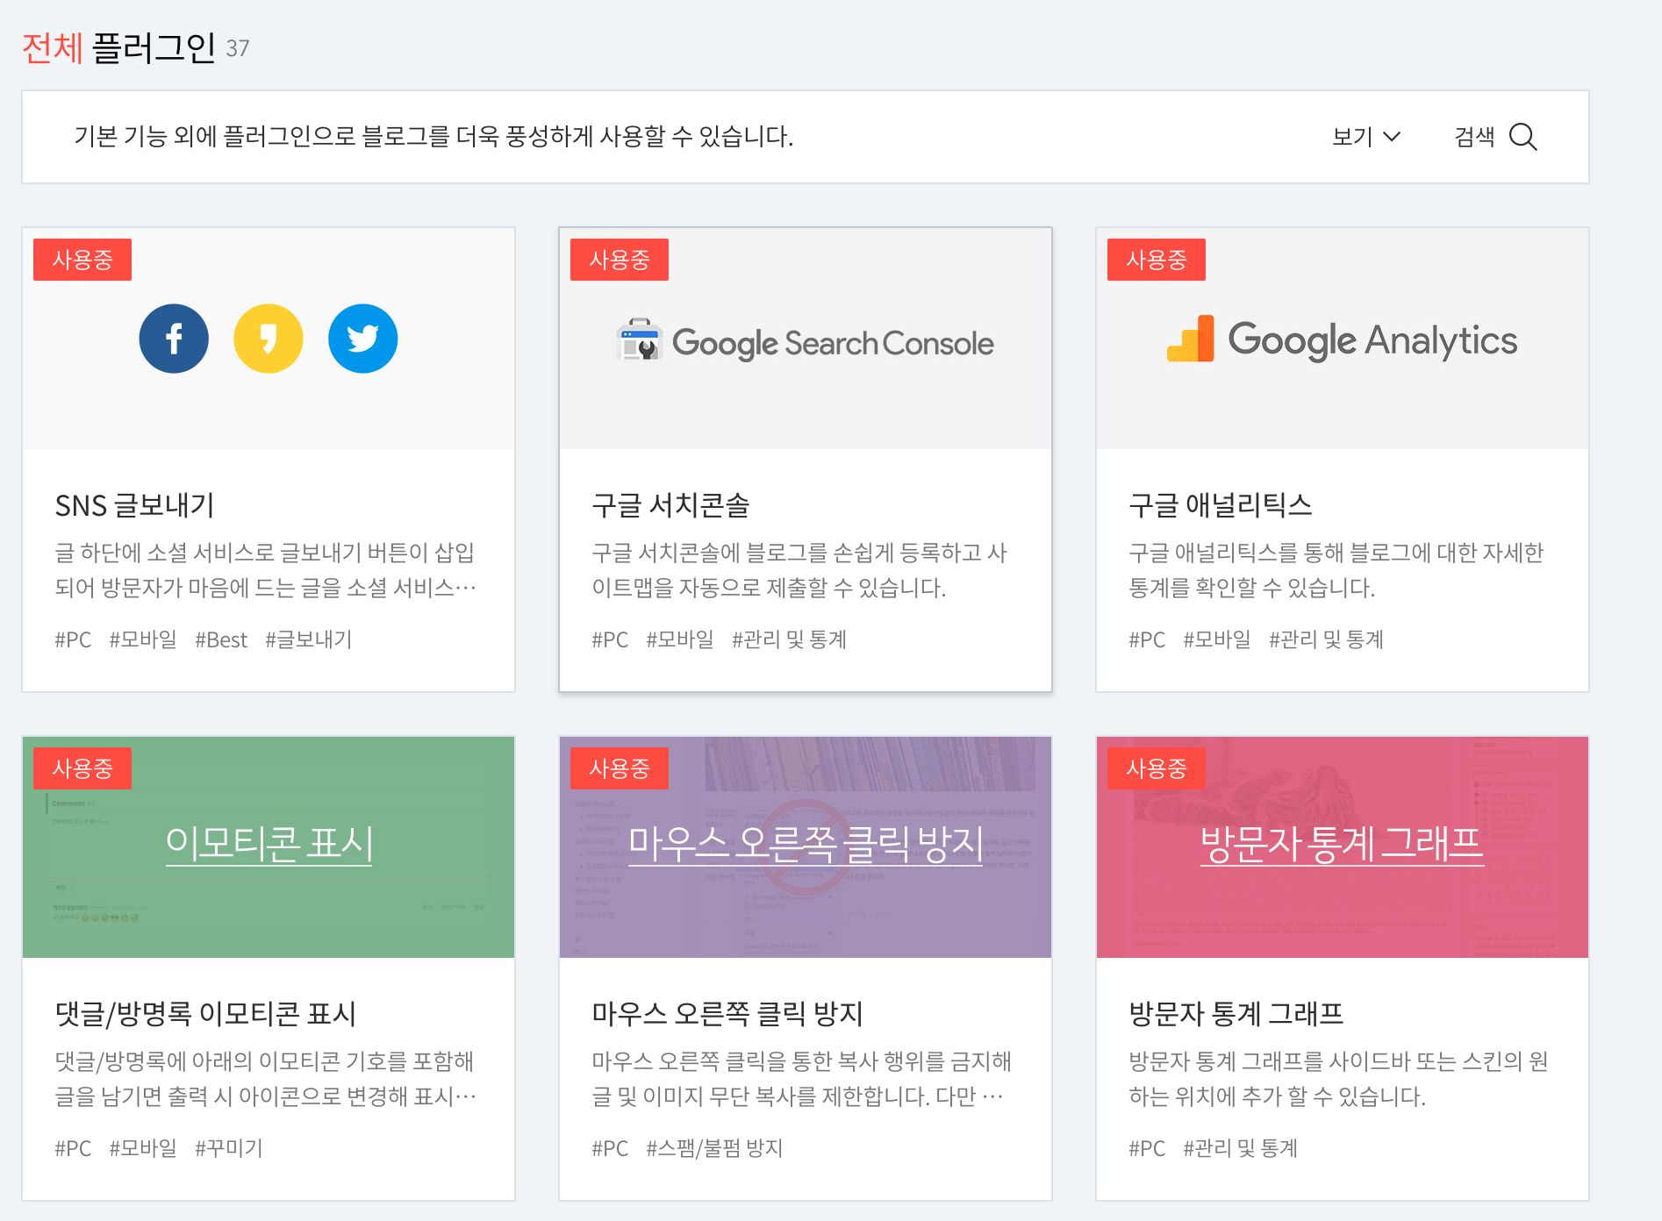Click #모바일 tag on SNS 글보내기 card
This screenshot has width=1662, height=1221.
pyautogui.click(x=143, y=640)
